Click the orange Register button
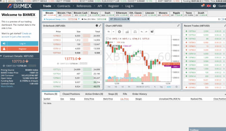Viewport: 226px width, 131px height. [x=20, y=49]
